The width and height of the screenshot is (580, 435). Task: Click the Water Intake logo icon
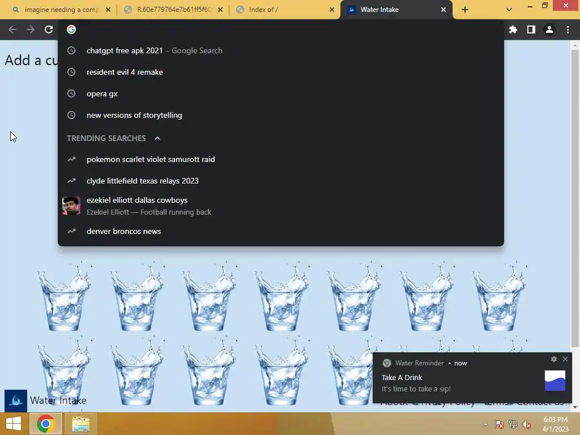(15, 400)
